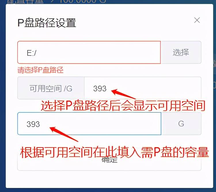216x192 pixels.
Task: Click the available space value 393
Action: click(100, 89)
